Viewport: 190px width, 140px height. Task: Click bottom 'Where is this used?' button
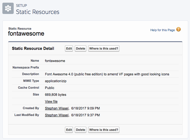(104, 130)
